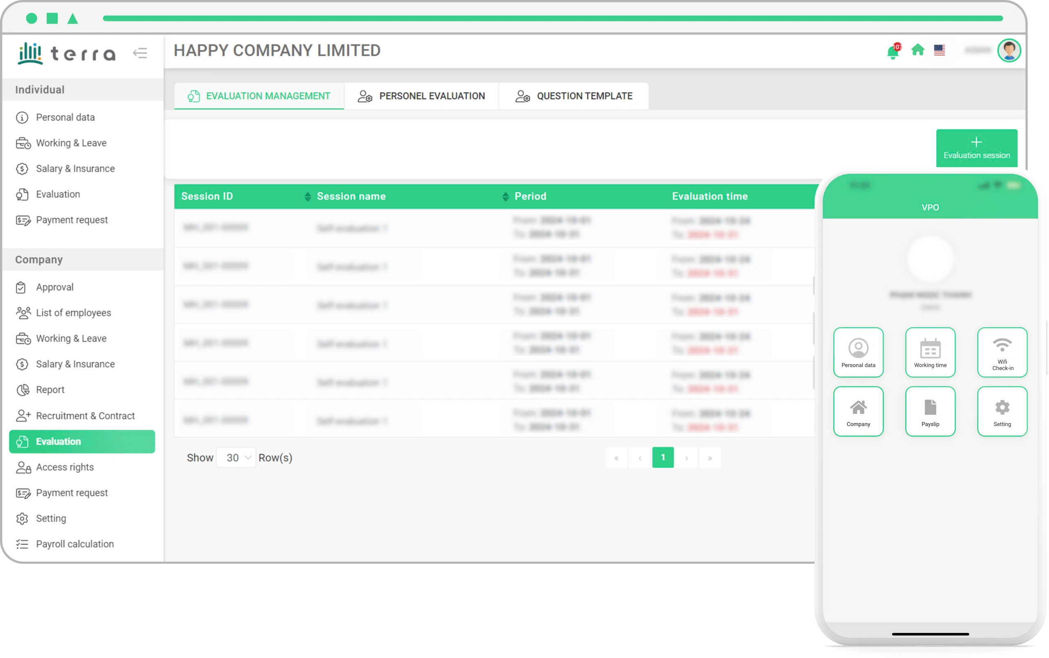Tap Personal data tile on phone app
The width and height of the screenshot is (1049, 658).
pos(858,352)
